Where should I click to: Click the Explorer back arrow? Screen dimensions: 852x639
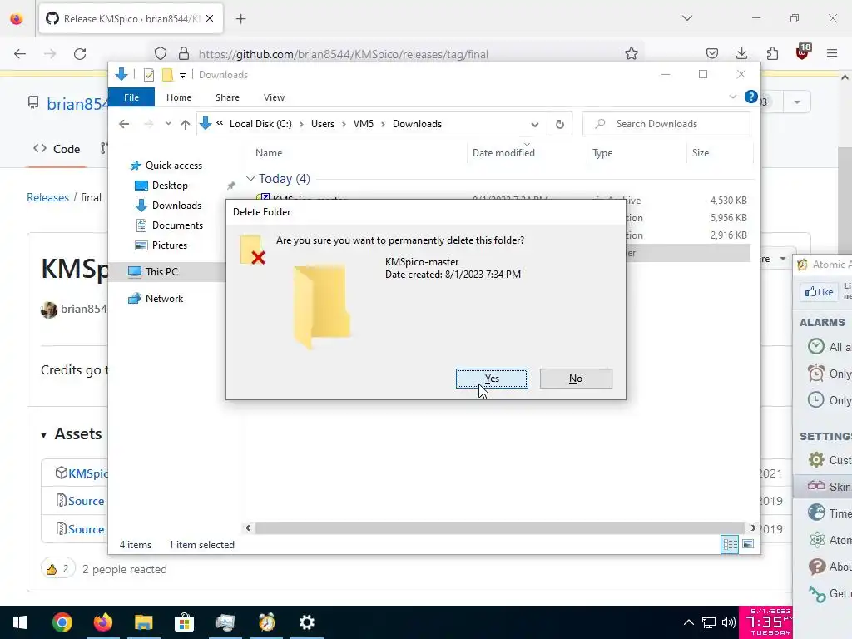pyautogui.click(x=124, y=125)
